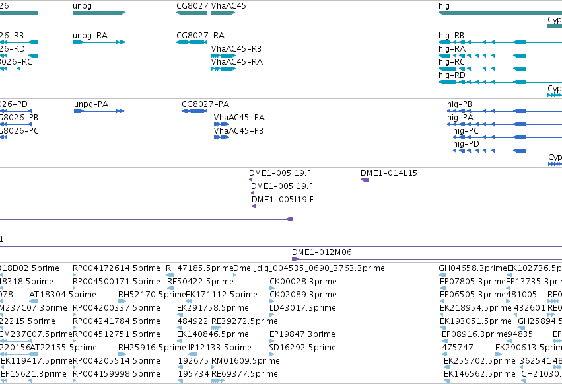Click the LD43017.3prime EST label
This screenshot has height=384, width=562.
(302, 308)
